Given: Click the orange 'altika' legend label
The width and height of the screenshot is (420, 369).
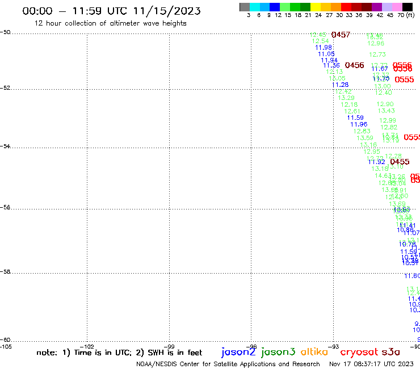Looking at the screenshot, I should 314,351.
